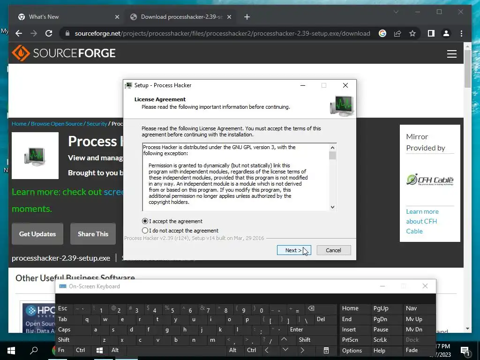This screenshot has width=480, height=360.
Task: Click Process Hacker project thumbnail
Action: 35,156
